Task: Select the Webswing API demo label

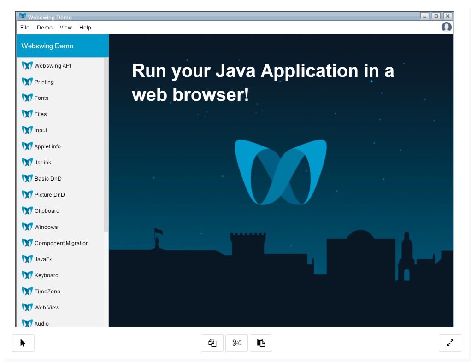Action: 53,66
